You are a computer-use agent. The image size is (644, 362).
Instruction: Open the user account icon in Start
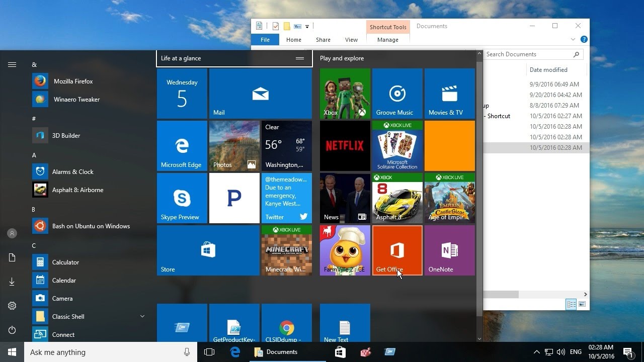pyautogui.click(x=12, y=233)
